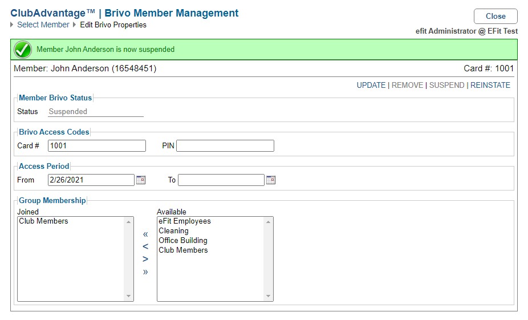
Task: Go back to Select Member breadcrumb
Action: point(43,25)
